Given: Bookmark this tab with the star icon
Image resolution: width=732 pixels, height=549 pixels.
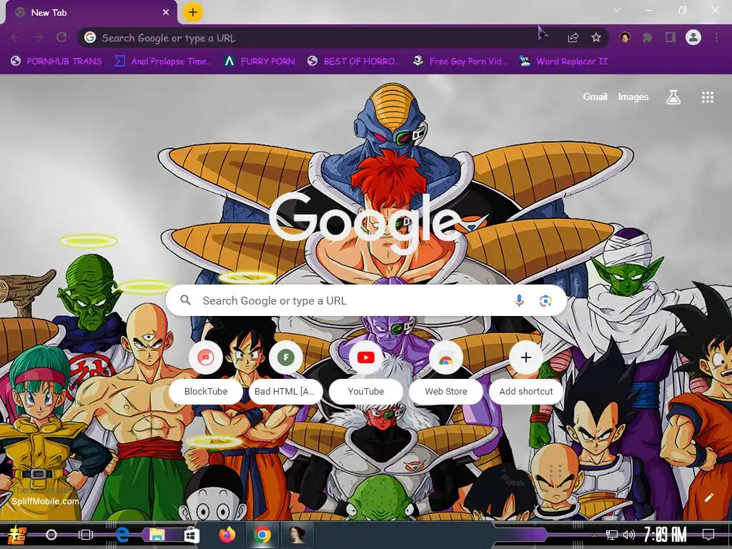Looking at the screenshot, I should point(596,37).
